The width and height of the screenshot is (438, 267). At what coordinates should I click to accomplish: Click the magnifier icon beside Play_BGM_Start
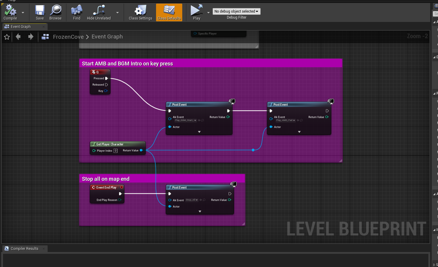[203, 120]
